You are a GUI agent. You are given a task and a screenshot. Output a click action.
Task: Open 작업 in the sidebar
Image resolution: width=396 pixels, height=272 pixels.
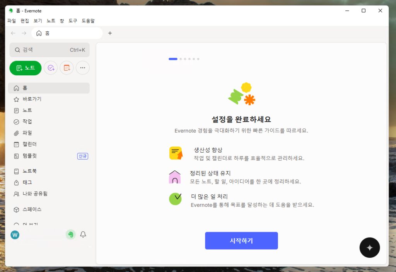[x=27, y=121]
